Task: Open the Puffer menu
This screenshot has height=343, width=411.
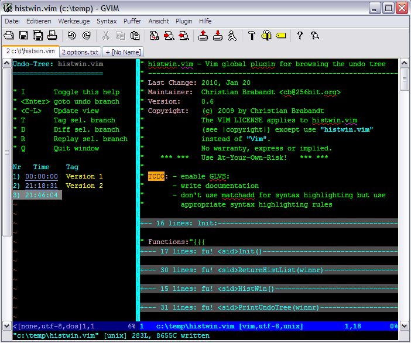Action: [132, 21]
